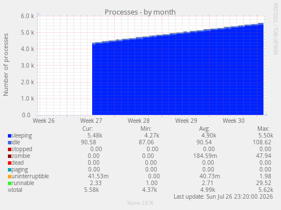The width and height of the screenshot is (281, 210).
Task: Click the sleeping current value 5.48k
Action: tap(95, 135)
